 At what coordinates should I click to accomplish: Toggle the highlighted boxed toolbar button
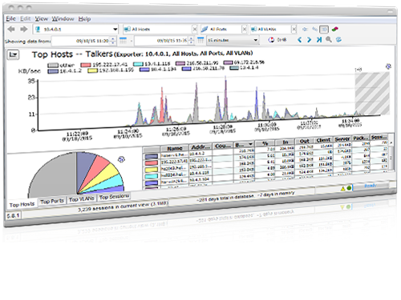pyautogui.click(x=324, y=29)
